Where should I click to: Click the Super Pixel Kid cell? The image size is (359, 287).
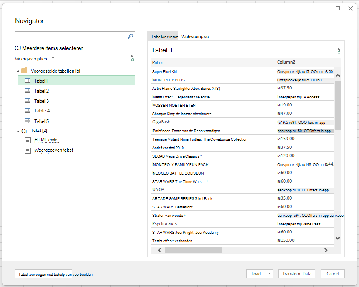(214, 71)
